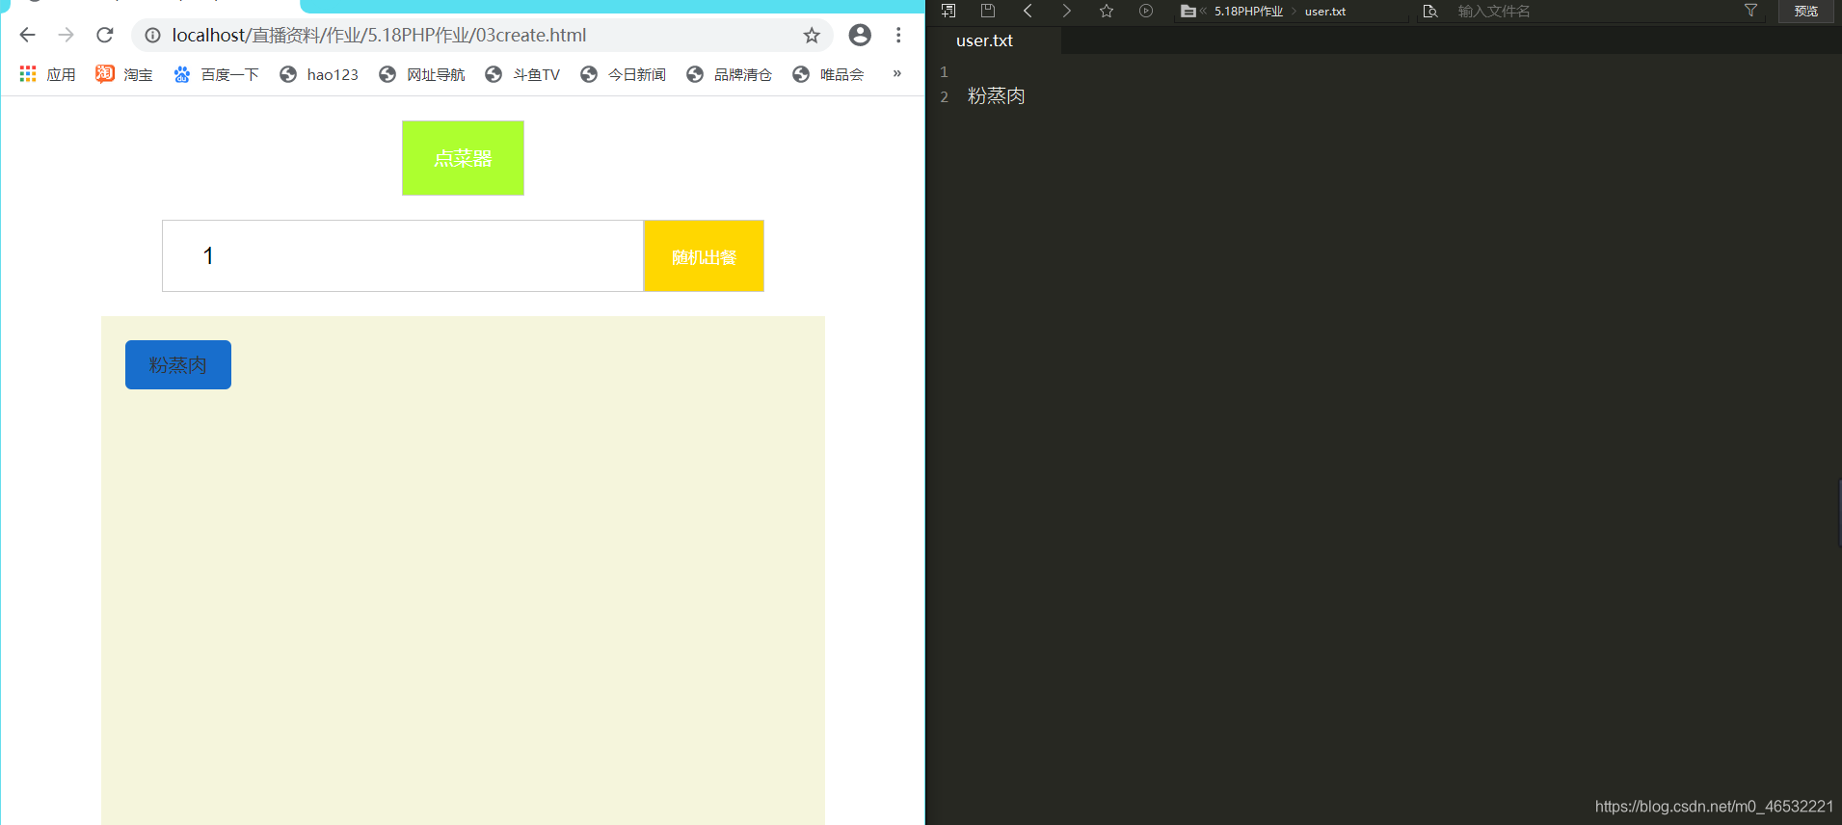This screenshot has height=825, width=1842.
Task: Open Chrome's three-dot menu
Action: point(898,36)
